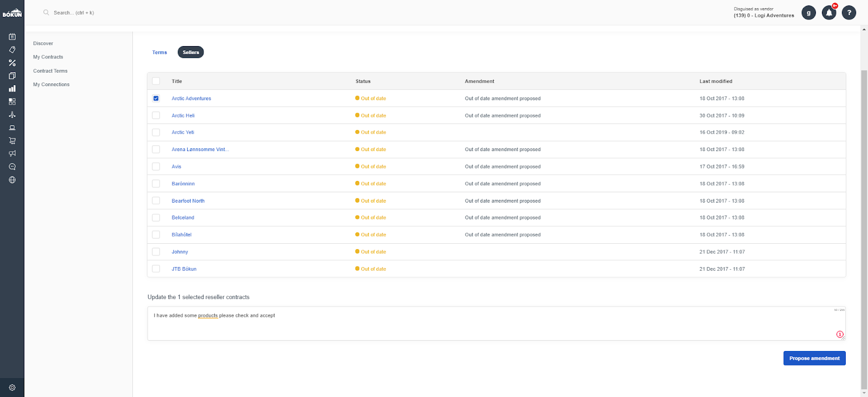Check the Avis row checkbox
Image resolution: width=868 pixels, height=397 pixels.
(x=156, y=167)
